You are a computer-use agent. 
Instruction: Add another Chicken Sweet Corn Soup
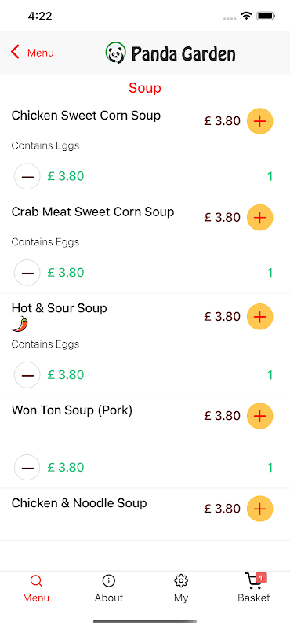coord(259,121)
